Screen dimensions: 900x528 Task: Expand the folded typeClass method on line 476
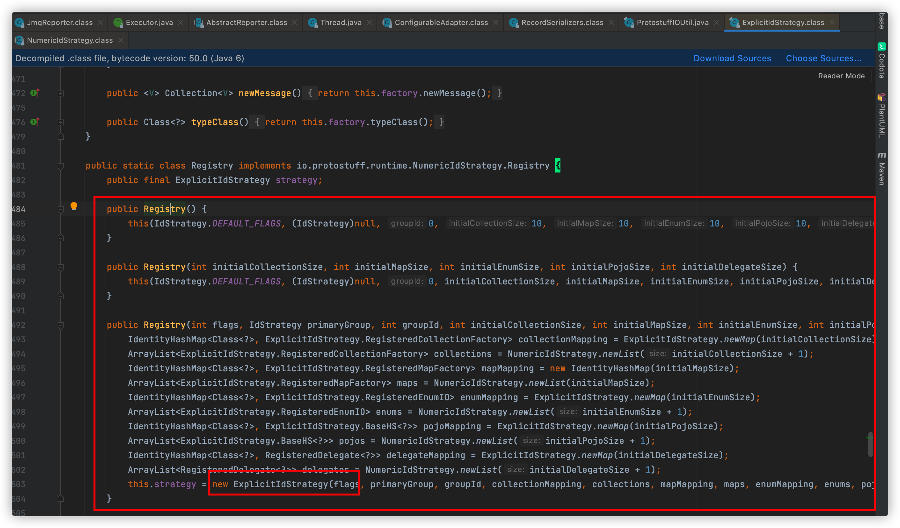point(61,122)
